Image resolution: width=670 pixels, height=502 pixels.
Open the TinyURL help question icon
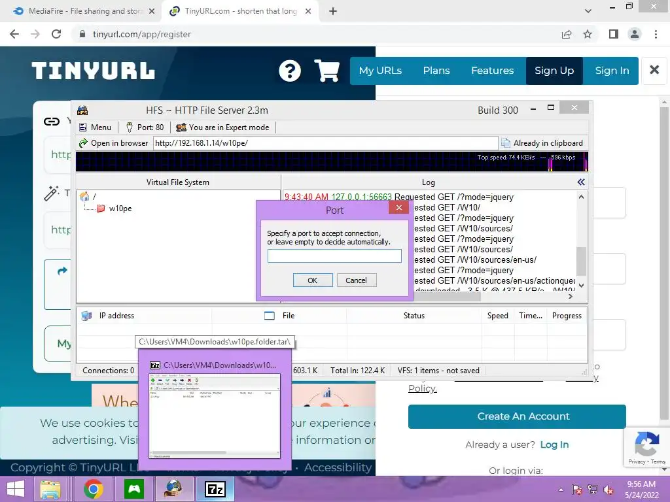[x=290, y=71]
